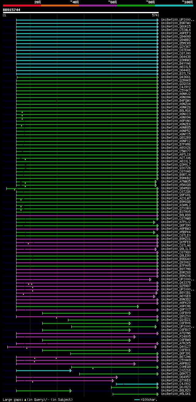This screenshot has width=196, height=402.
Task: Click the red 20% identity legend segment
Action: (x=22, y=6)
